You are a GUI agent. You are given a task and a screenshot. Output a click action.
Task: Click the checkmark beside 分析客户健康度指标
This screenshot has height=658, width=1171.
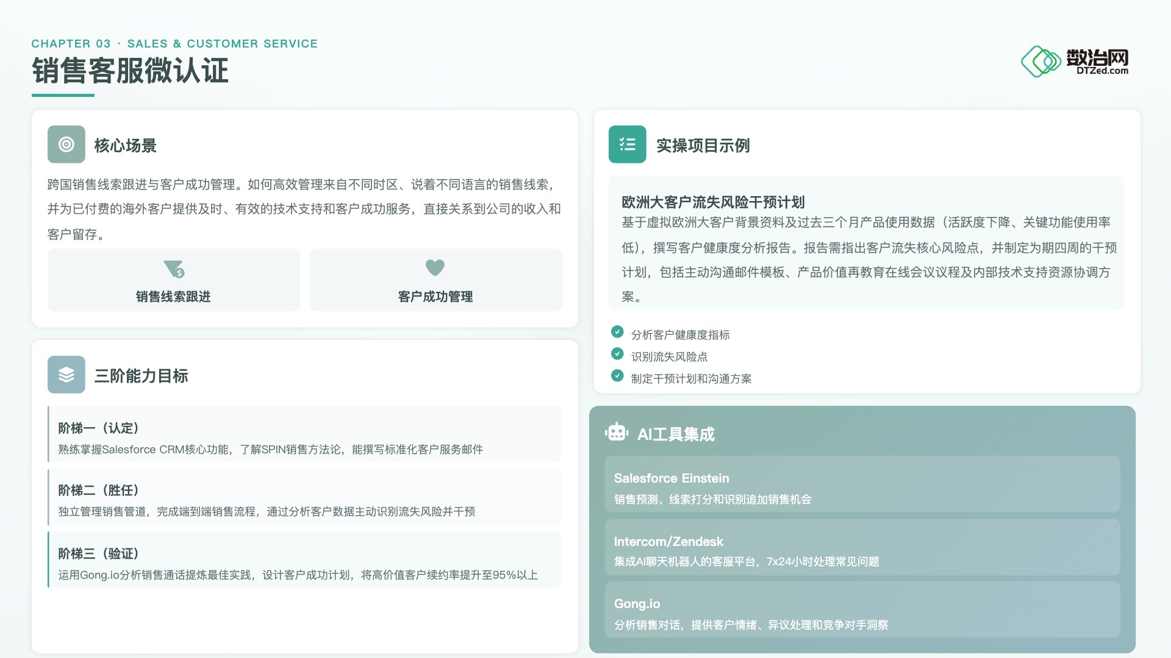[617, 331]
